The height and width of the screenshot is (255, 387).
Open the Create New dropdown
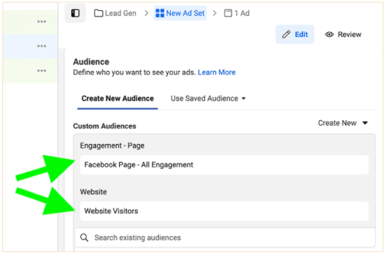[343, 123]
